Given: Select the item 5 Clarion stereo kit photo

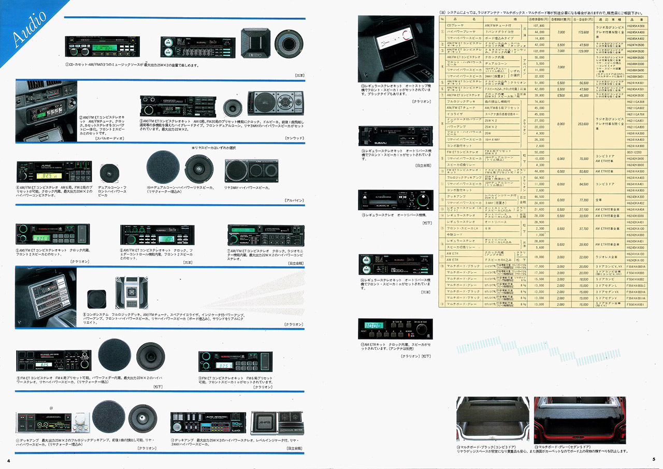Looking at the screenshot, I should tap(52, 235).
